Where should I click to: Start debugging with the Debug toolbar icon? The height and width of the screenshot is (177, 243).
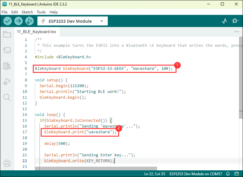[29, 21]
